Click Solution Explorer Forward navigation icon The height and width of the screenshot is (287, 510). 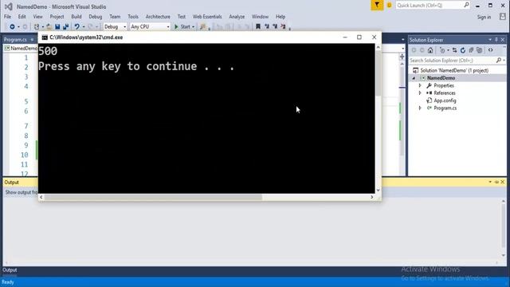coord(422,50)
